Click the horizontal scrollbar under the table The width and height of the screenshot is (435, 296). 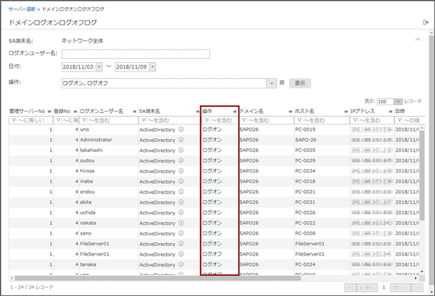click(156, 278)
